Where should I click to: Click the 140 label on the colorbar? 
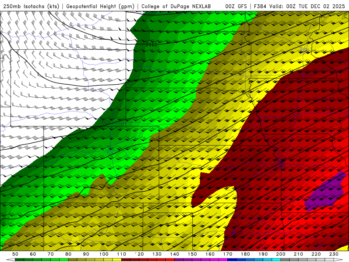pos(174,254)
